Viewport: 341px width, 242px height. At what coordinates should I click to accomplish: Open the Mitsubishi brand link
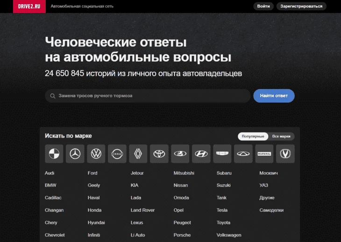pos(184,173)
